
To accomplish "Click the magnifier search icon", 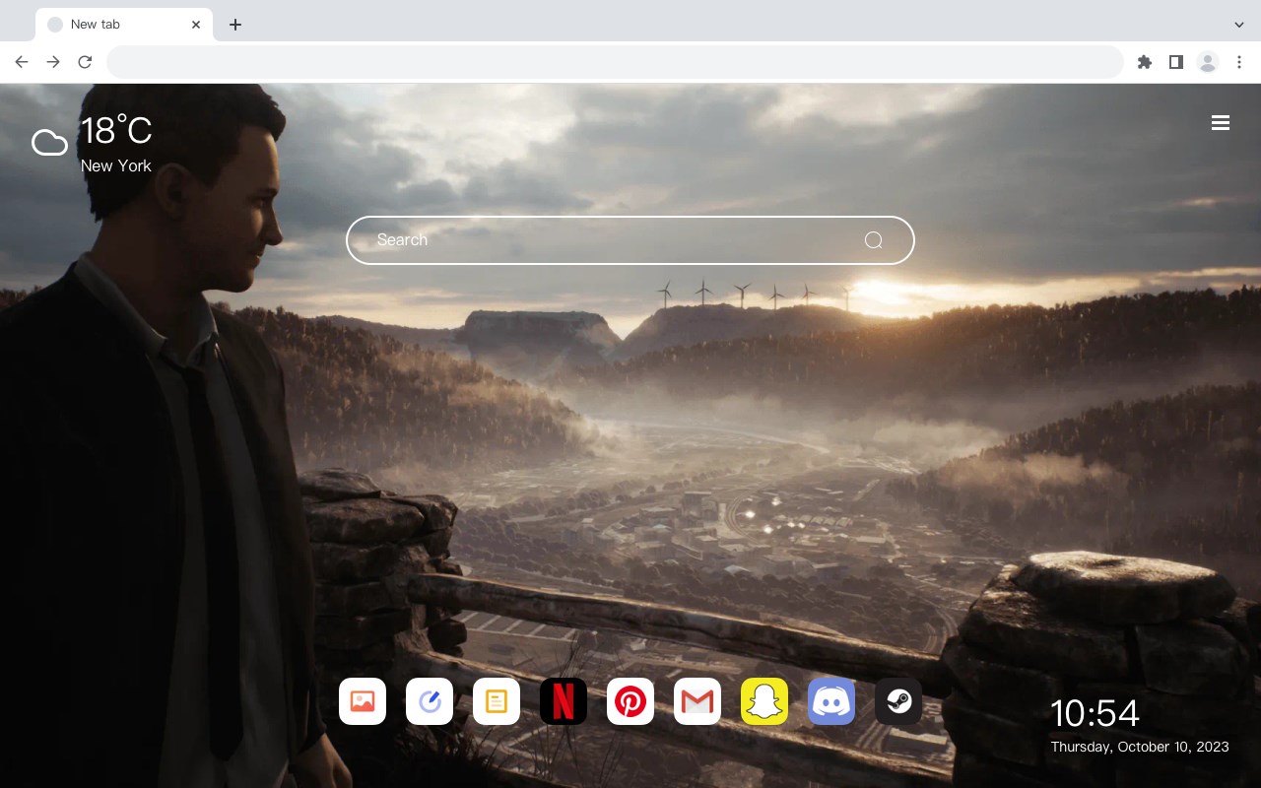I will click(873, 240).
